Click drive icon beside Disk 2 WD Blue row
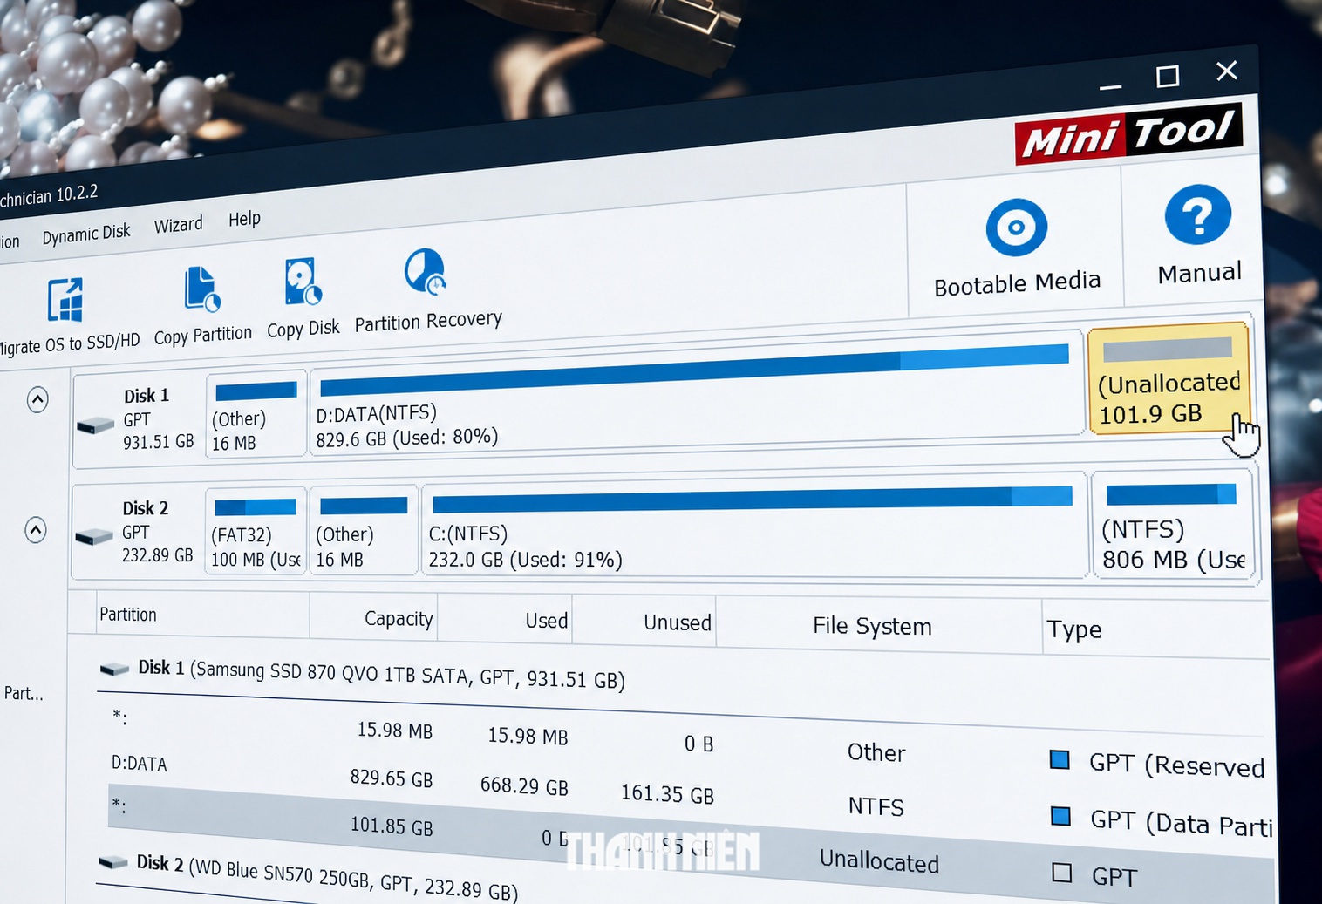The height and width of the screenshot is (904, 1322). [x=113, y=862]
